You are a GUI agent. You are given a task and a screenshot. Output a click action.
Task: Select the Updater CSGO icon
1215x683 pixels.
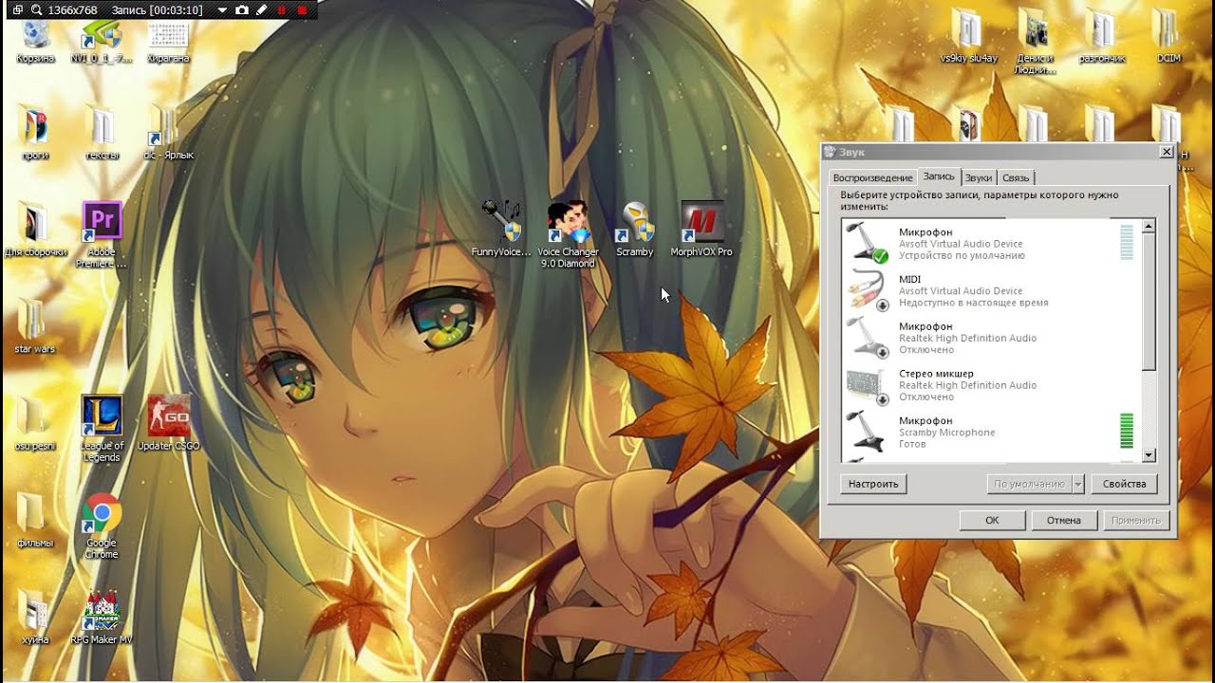(x=168, y=422)
